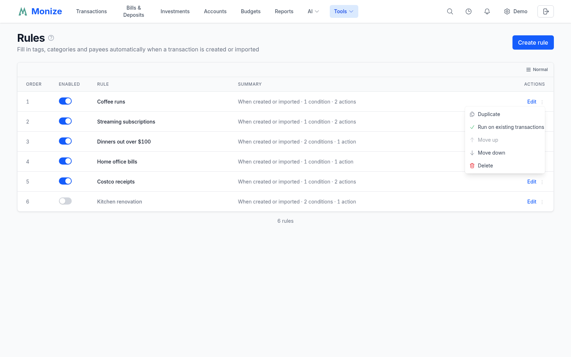571x357 pixels.
Task: Go to Budgets
Action: point(251,11)
